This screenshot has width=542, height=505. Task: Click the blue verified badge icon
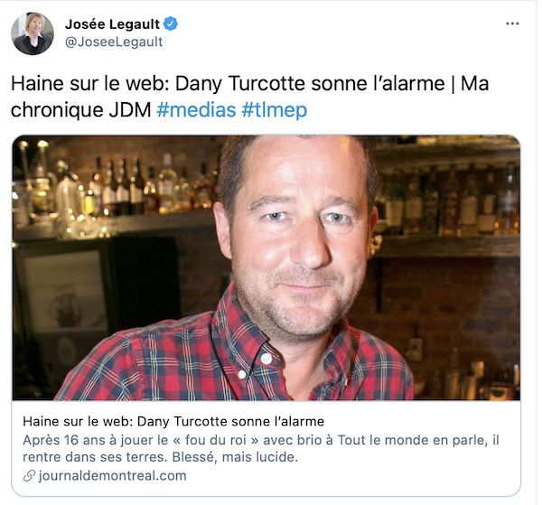pyautogui.click(x=171, y=23)
